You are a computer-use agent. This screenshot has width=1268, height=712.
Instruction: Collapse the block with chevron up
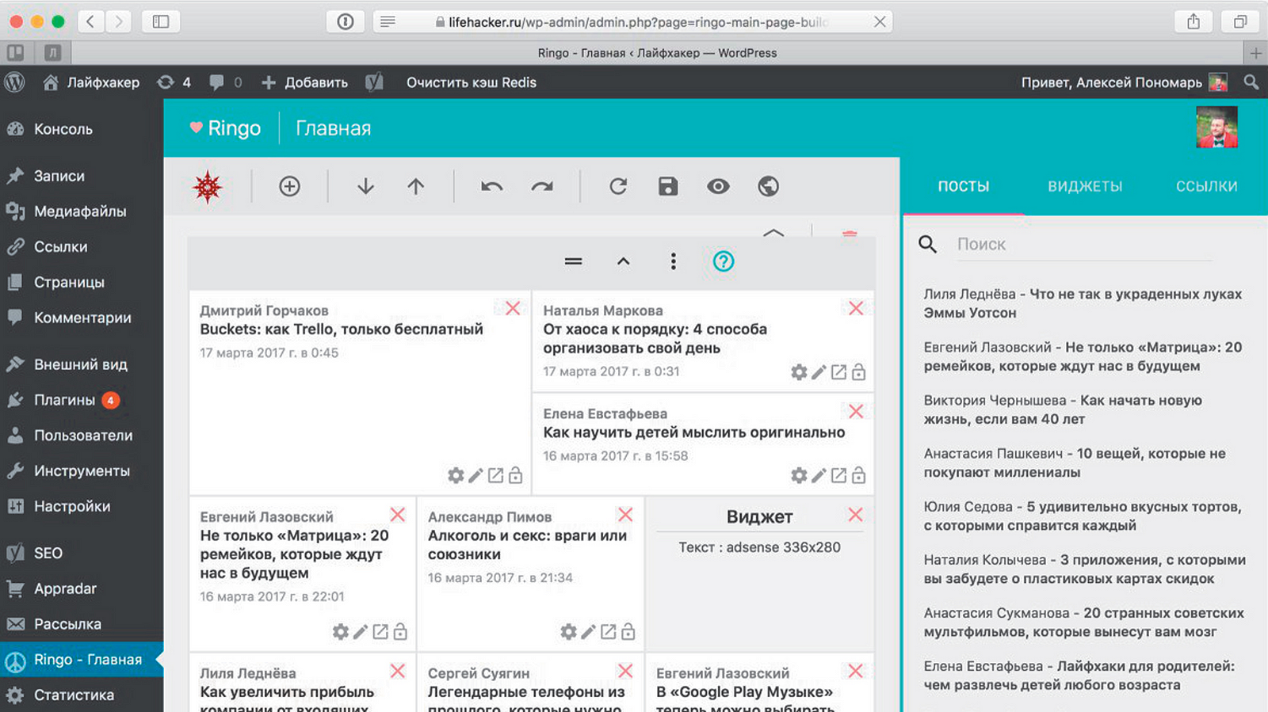tap(624, 261)
